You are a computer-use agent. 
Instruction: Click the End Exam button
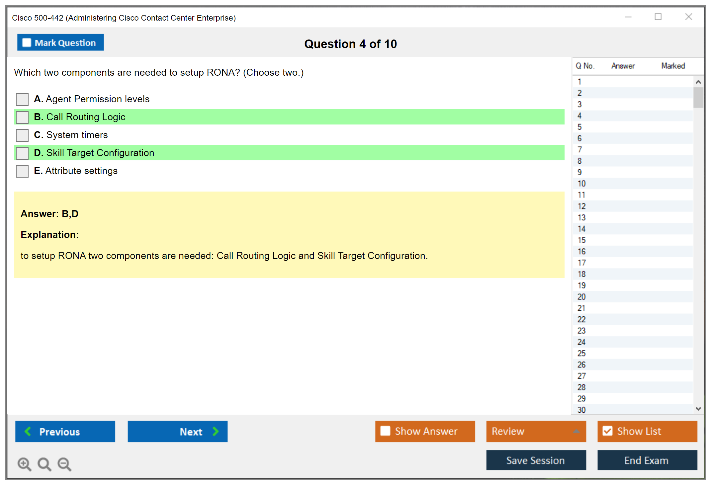[647, 460]
